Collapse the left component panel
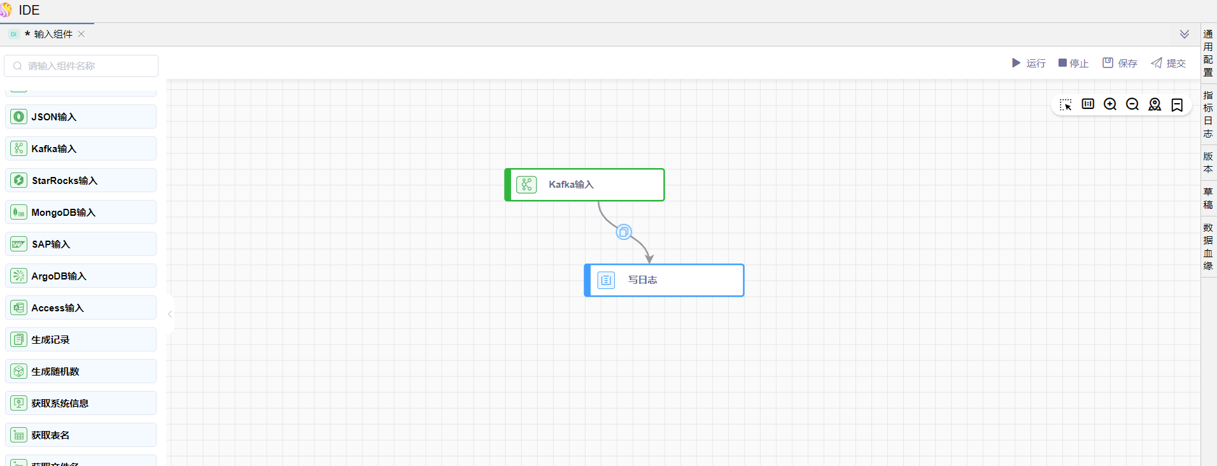Viewport: 1217px width, 466px height. [x=170, y=314]
